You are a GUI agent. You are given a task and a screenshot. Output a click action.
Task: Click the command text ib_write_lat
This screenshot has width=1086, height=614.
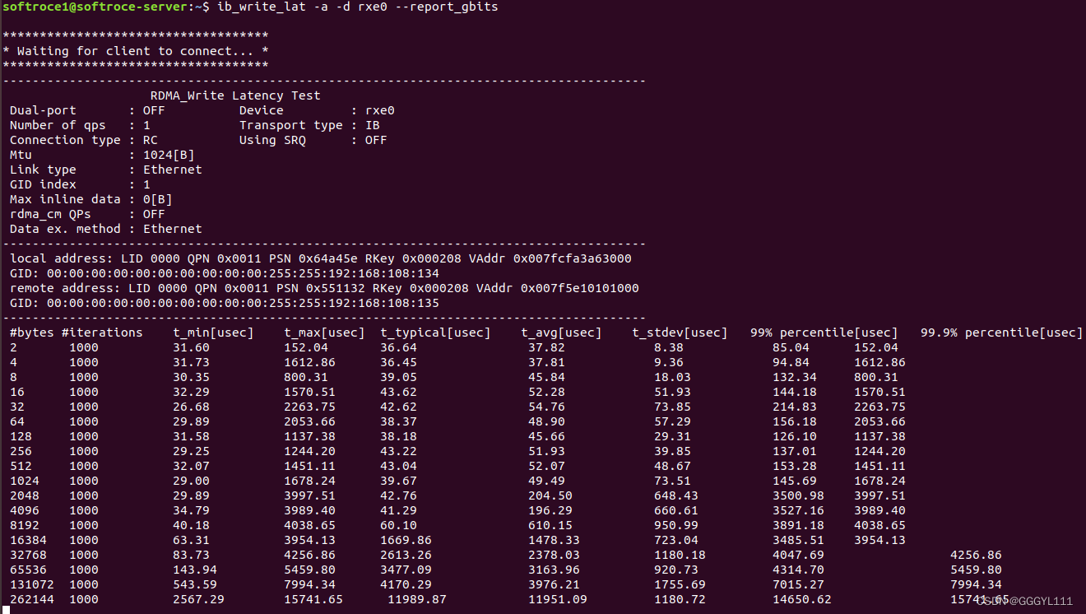(262, 7)
